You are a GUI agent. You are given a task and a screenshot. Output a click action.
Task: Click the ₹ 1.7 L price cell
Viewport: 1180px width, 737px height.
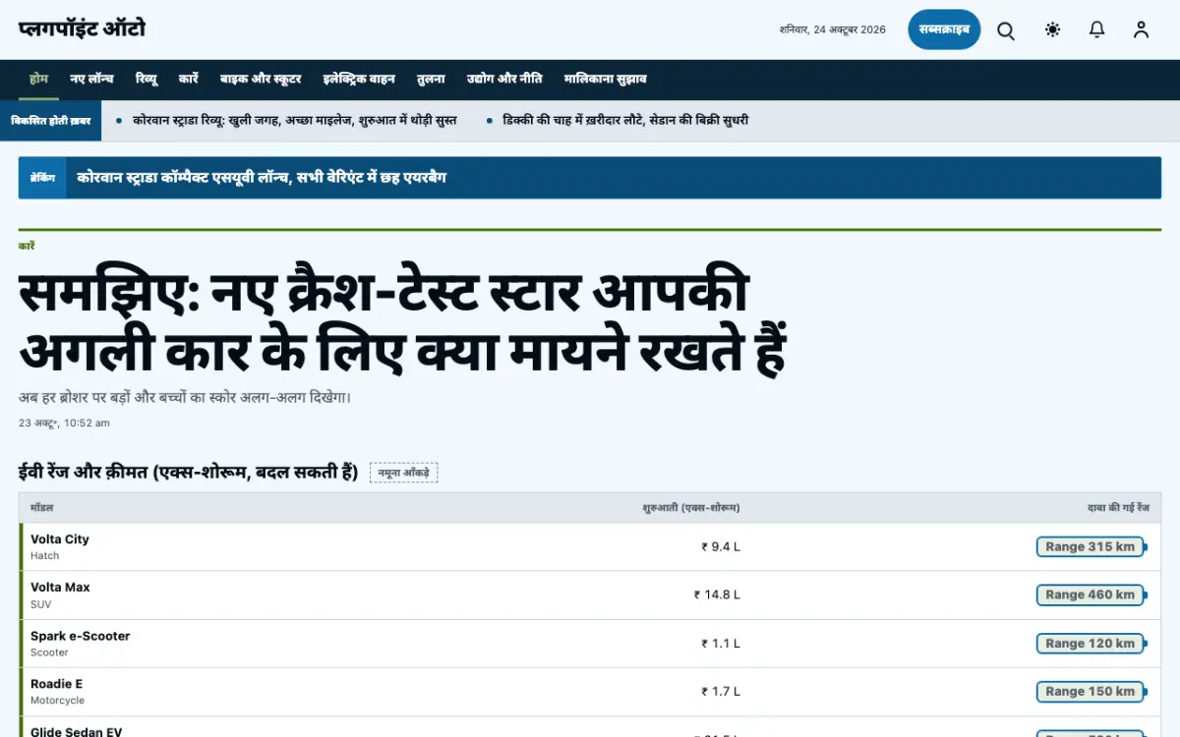coord(721,692)
